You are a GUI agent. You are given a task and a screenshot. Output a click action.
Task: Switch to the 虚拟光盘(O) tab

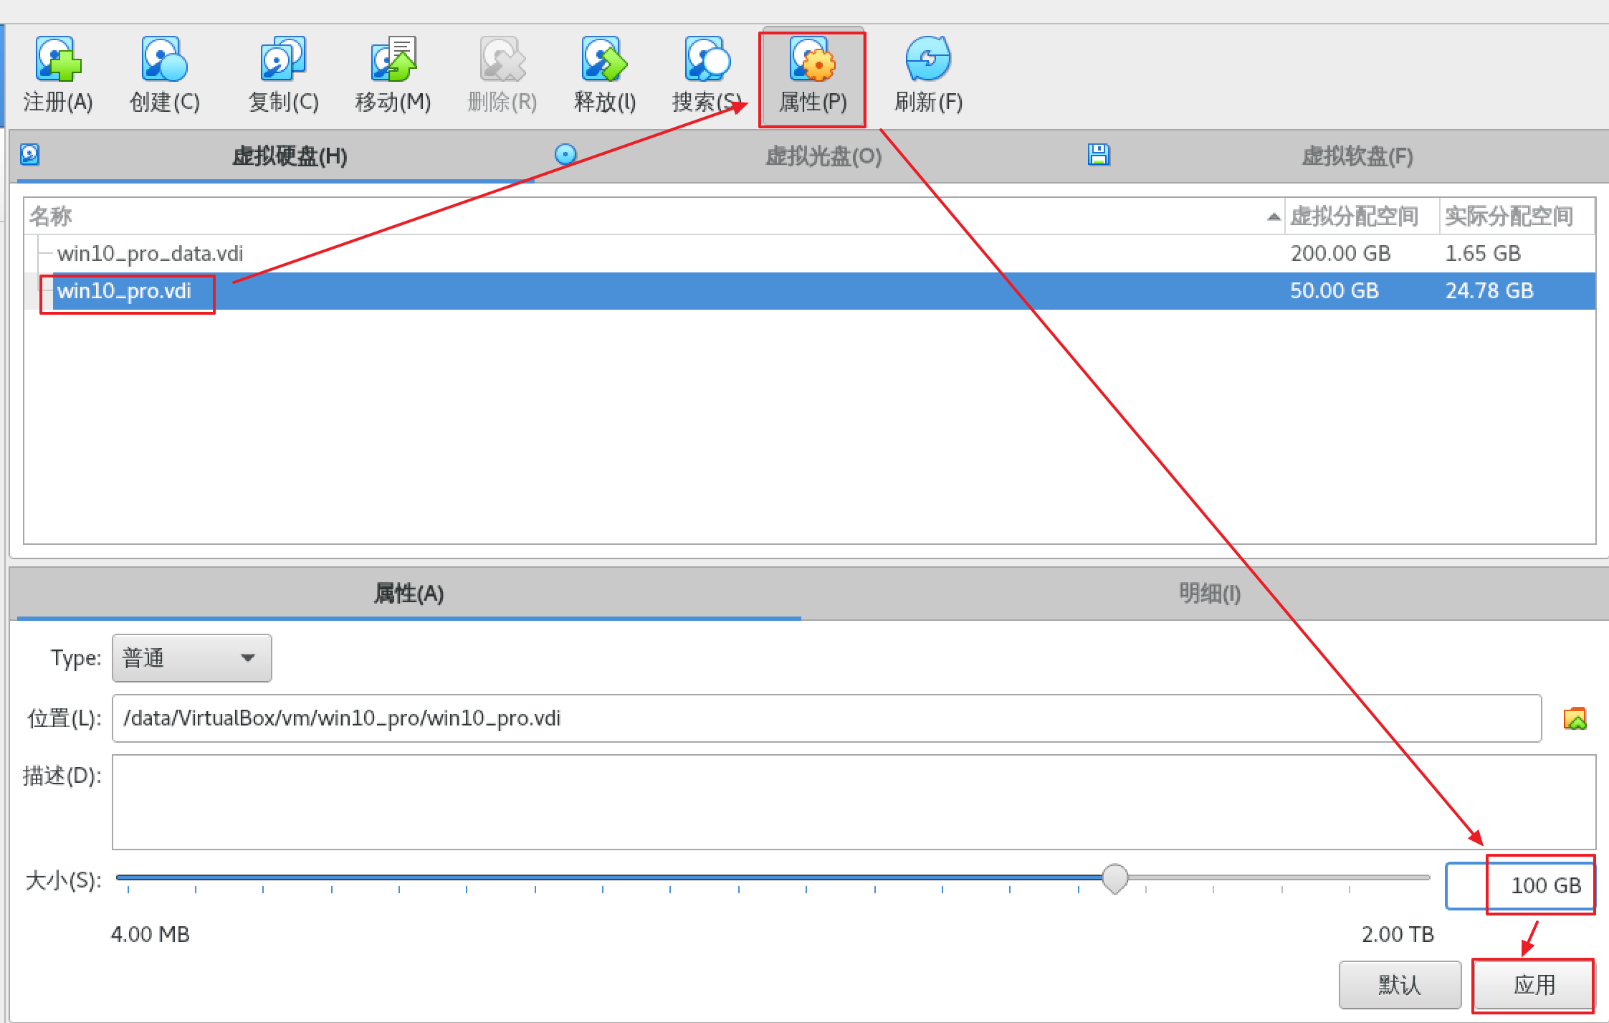(823, 156)
